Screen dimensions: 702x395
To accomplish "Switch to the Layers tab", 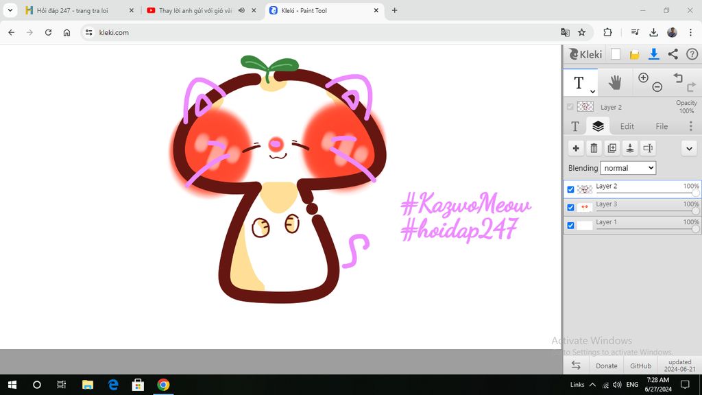I will [598, 126].
